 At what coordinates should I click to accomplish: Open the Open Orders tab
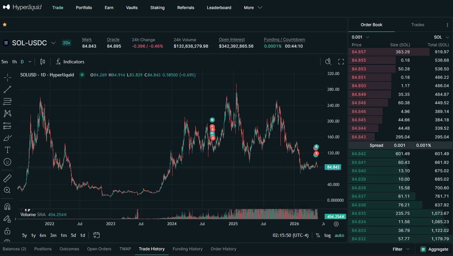pyautogui.click(x=99, y=249)
